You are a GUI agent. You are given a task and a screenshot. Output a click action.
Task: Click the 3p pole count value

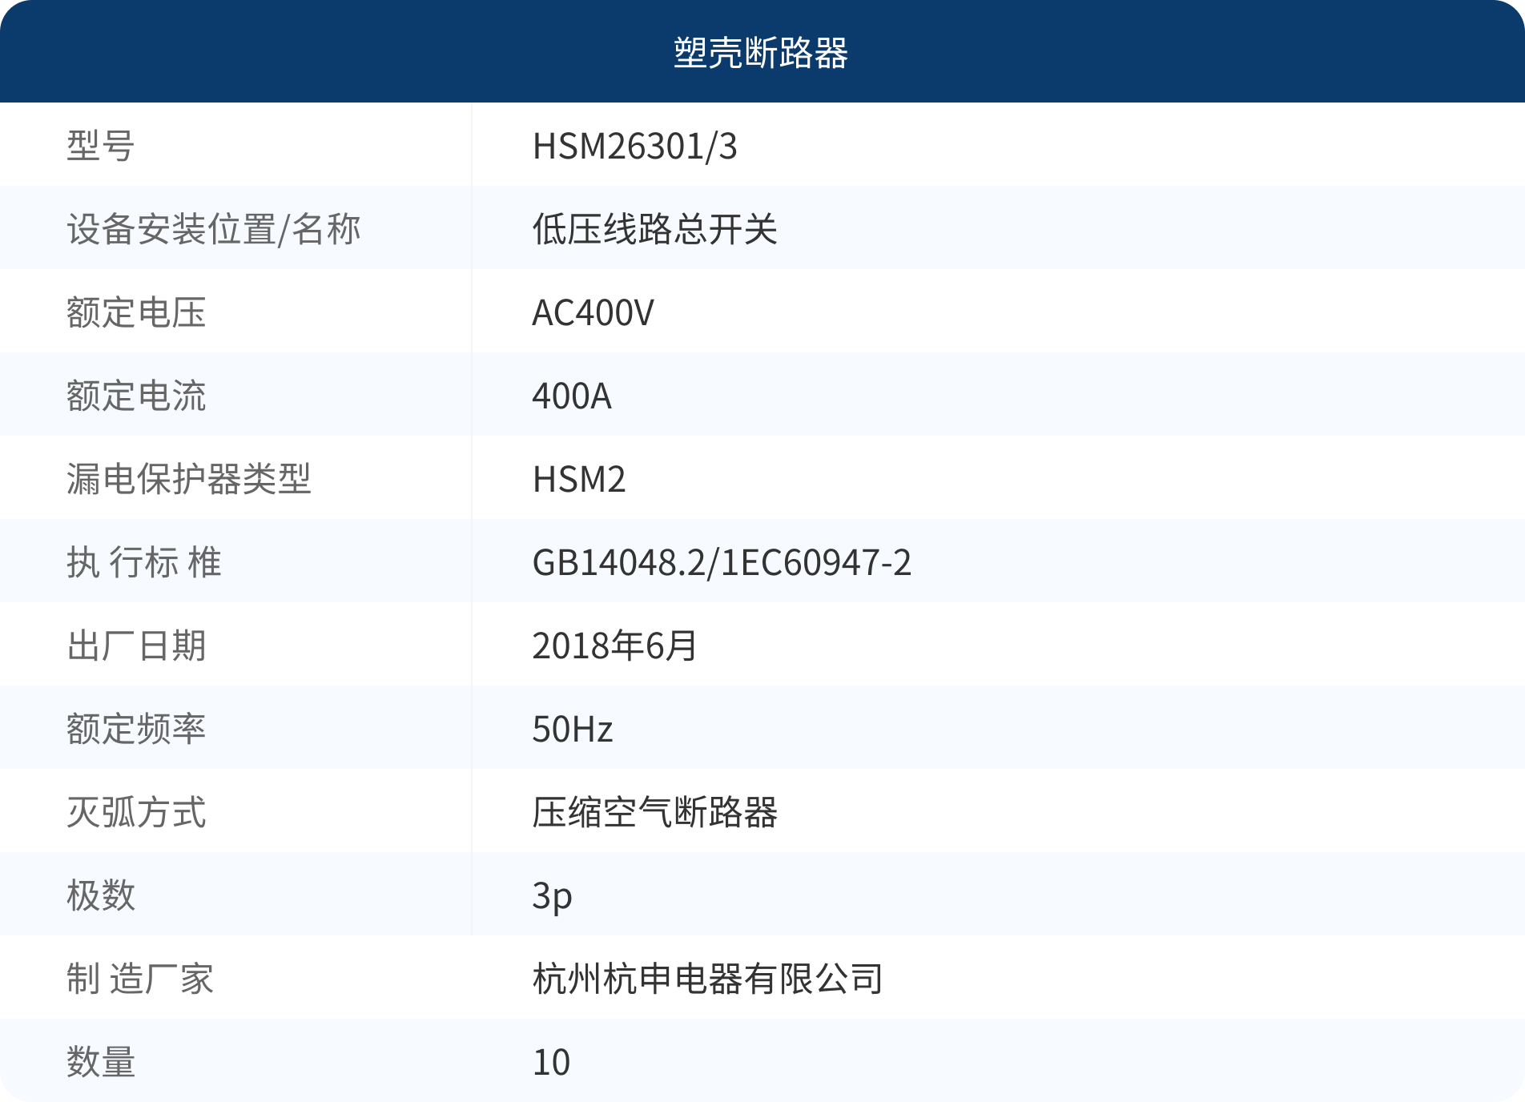pyautogui.click(x=552, y=896)
